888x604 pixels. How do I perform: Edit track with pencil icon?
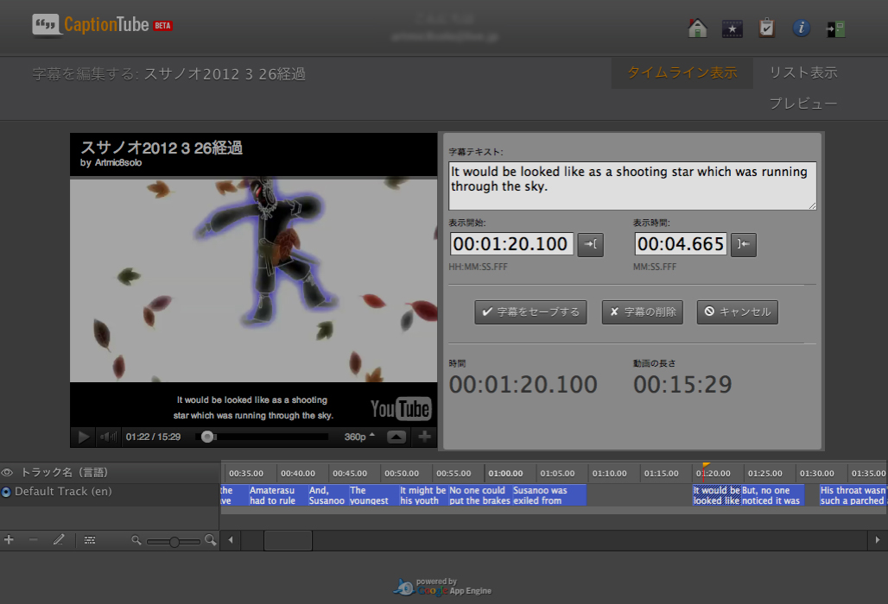coord(59,539)
